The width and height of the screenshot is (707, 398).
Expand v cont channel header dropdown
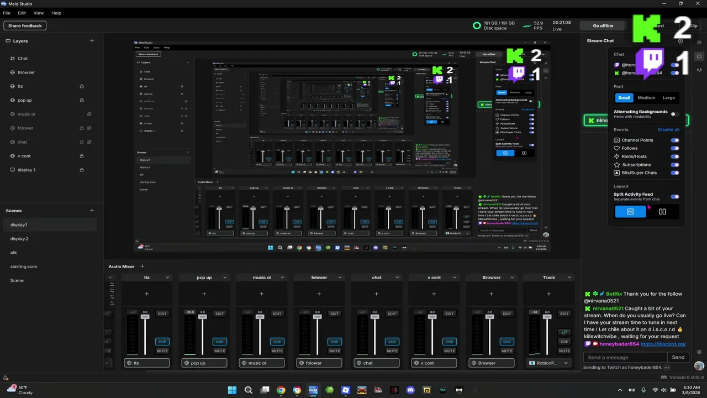pos(455,277)
